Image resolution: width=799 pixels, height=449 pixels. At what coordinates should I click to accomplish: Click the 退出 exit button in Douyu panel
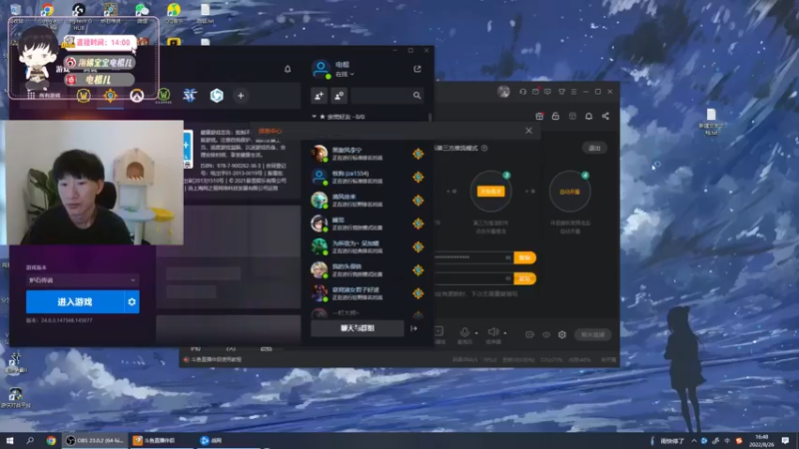[594, 148]
